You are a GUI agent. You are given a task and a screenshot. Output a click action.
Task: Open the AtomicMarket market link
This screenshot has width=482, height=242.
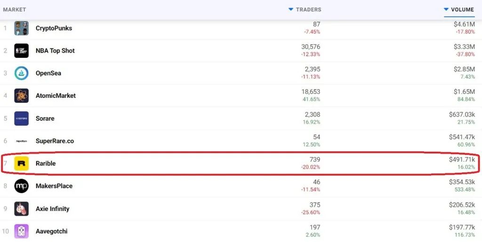[56, 96]
